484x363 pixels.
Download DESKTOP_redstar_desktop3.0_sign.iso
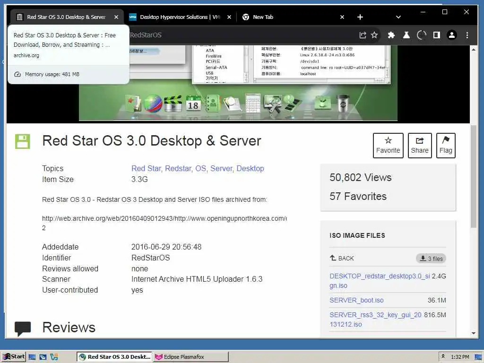click(380, 281)
